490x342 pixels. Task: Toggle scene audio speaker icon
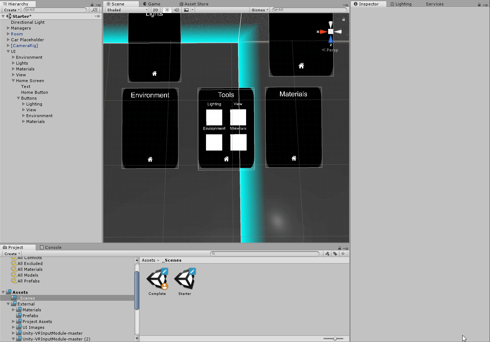coord(176,10)
